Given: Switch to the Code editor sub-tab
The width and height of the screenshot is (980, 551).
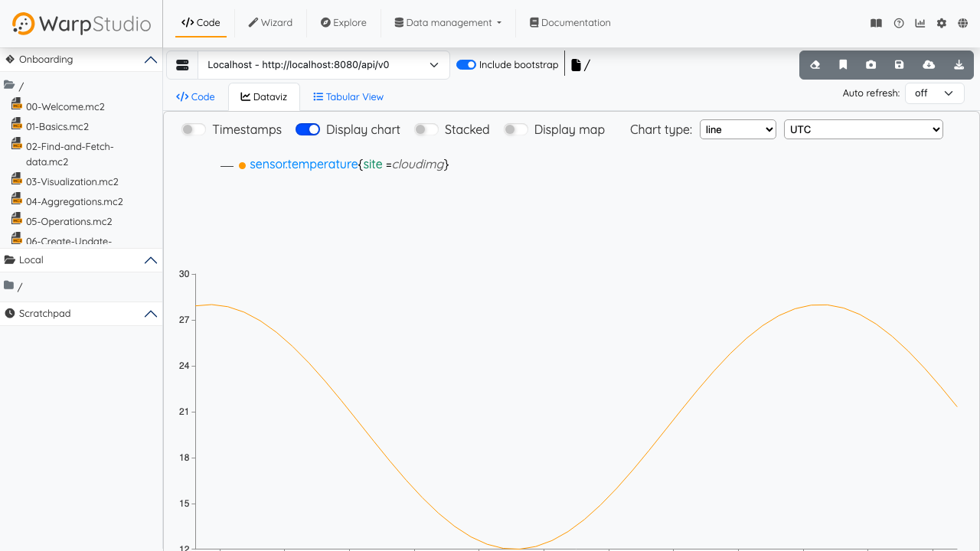Looking at the screenshot, I should 195,97.
